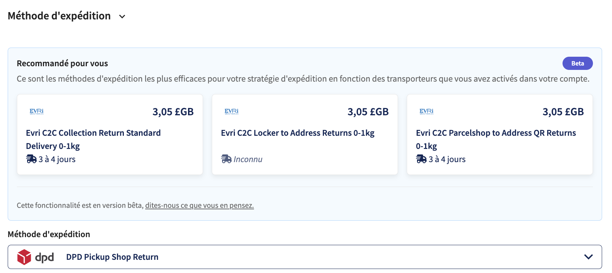612x273 pixels.
Task: Collapse the Méthode d'expédition section chevron
Action: [122, 16]
